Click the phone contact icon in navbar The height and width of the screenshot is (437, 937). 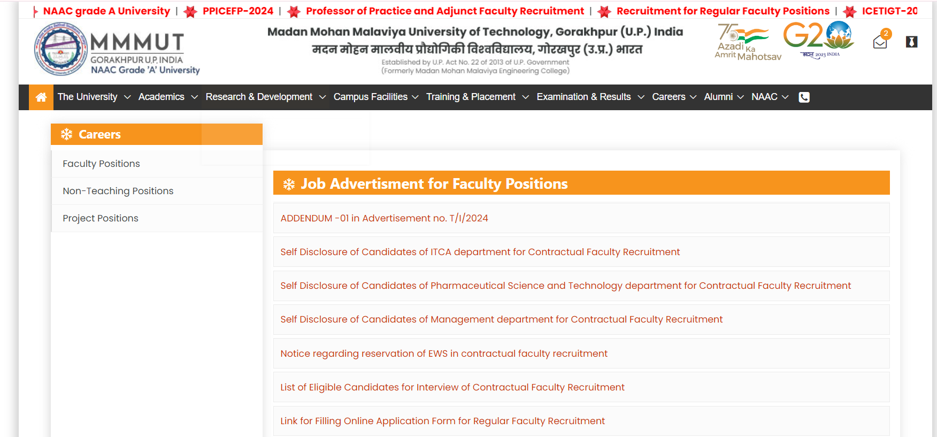[804, 97]
